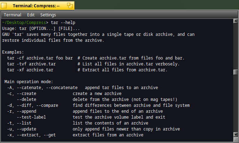
Task: Click the "Terminal: Compress: --" title tab
Action: click(x=36, y=6)
